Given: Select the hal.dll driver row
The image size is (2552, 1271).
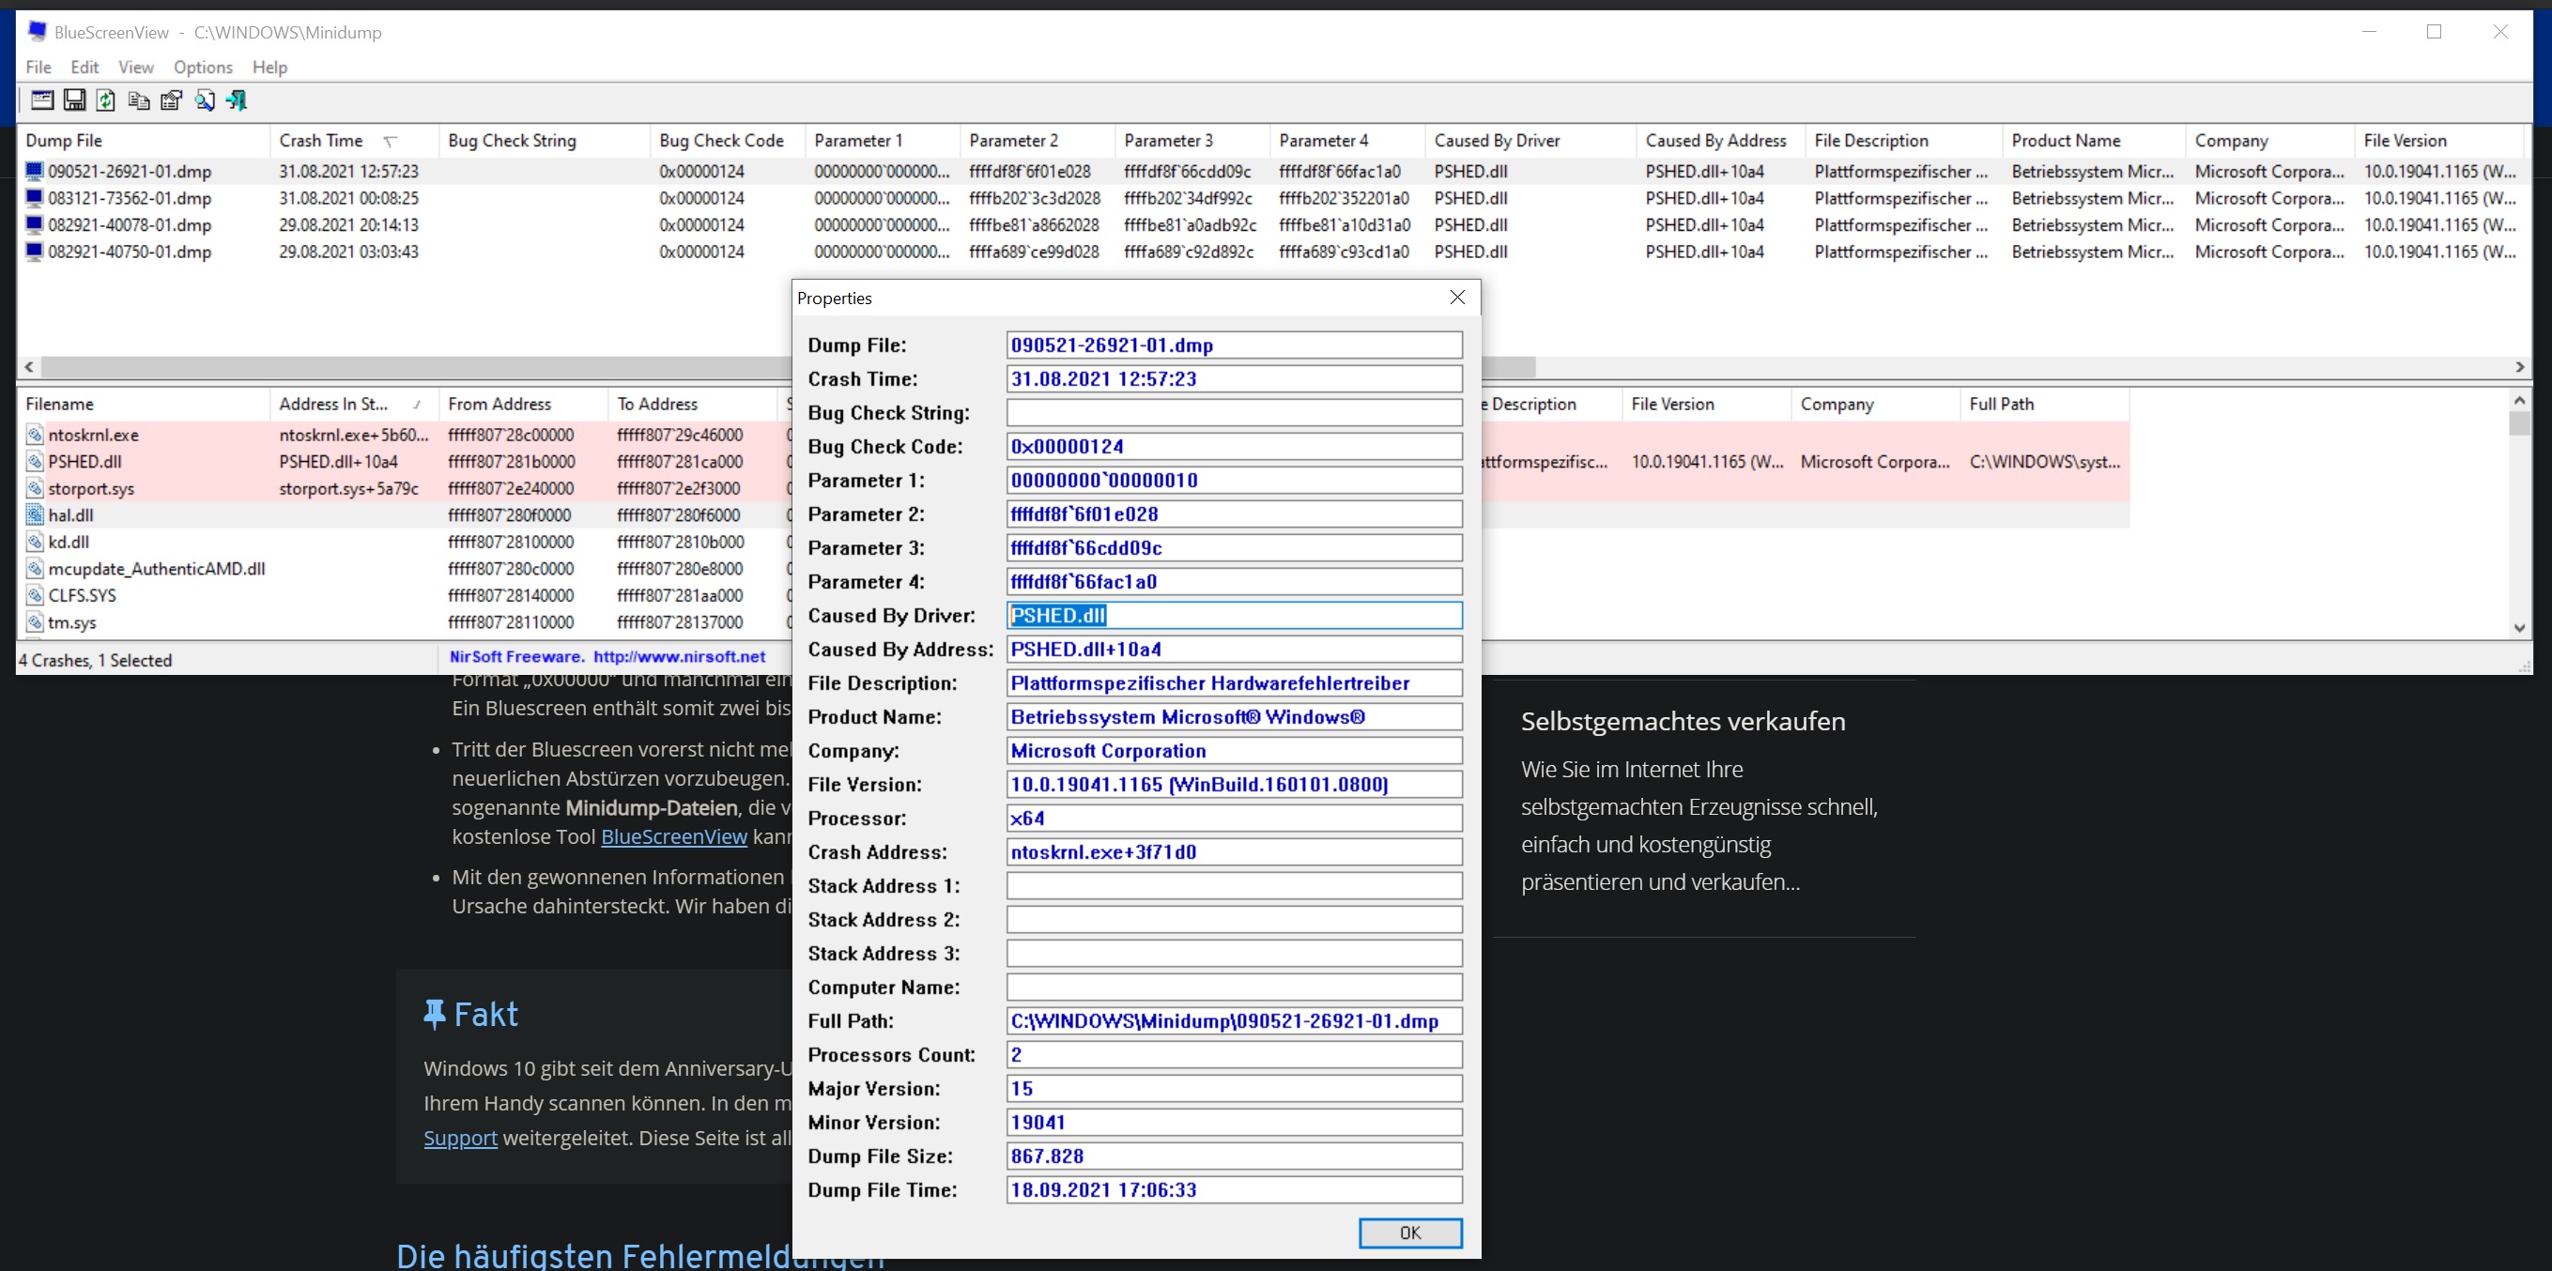Looking at the screenshot, I should click(71, 515).
